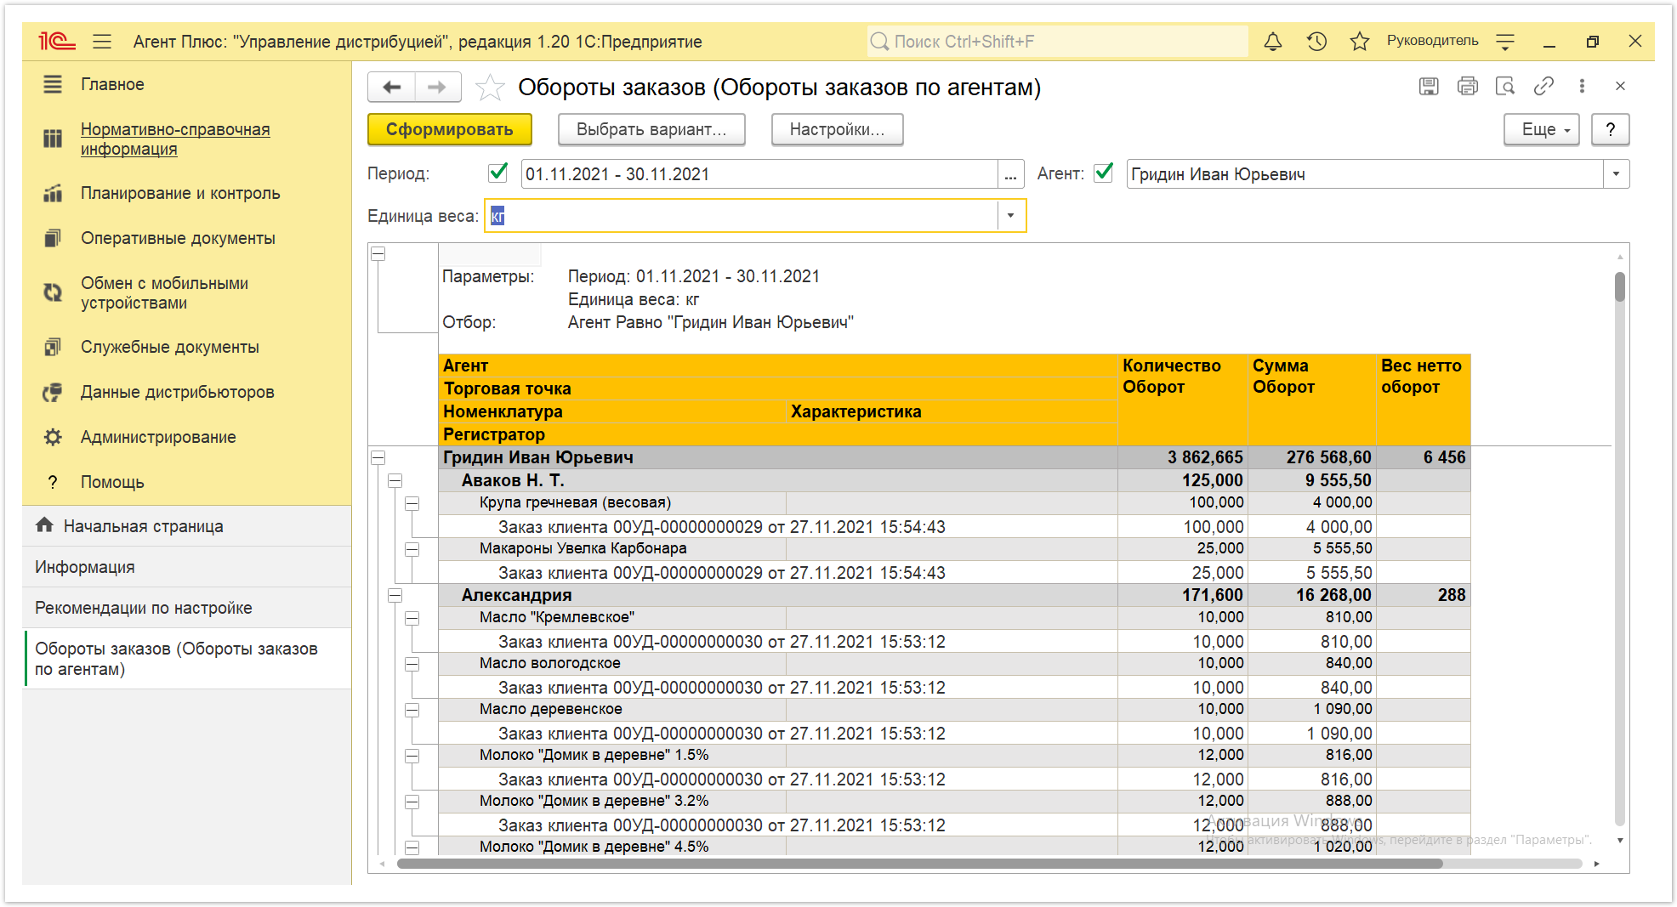
Task: Click Администрирование gear icon
Action: click(x=53, y=437)
